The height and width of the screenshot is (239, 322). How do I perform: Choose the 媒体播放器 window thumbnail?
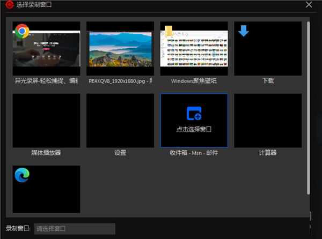[46, 120]
